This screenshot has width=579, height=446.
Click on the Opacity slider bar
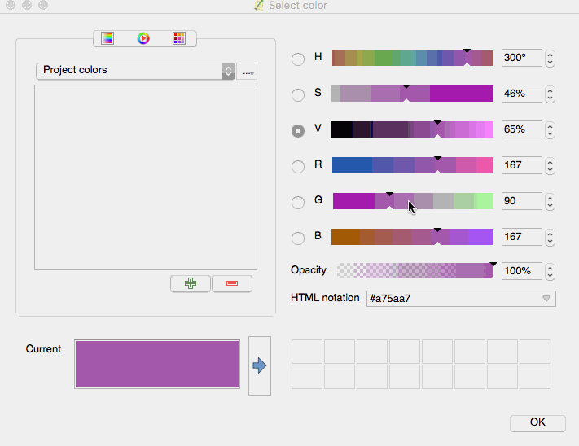[x=414, y=270]
